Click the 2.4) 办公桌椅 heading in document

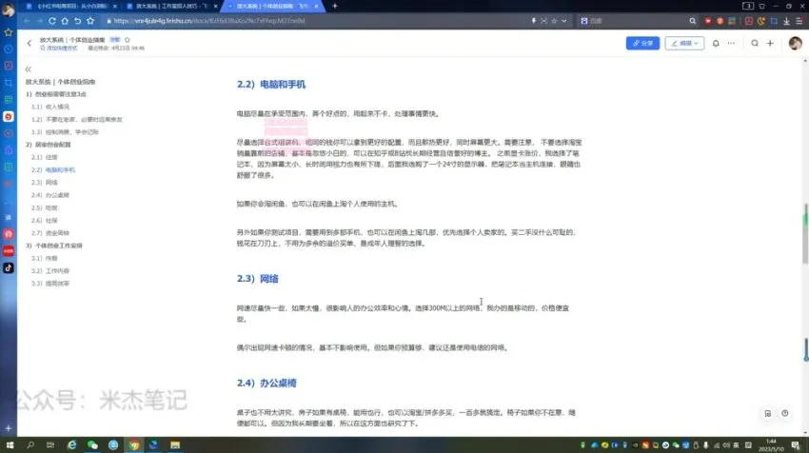[x=266, y=384]
